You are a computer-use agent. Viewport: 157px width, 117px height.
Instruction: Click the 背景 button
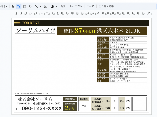click(x=63, y=6)
